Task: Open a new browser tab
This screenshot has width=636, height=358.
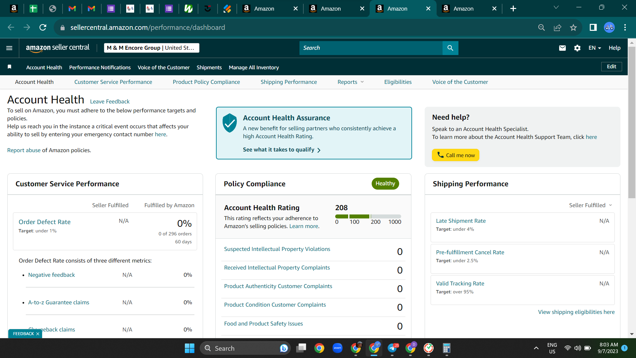Action: pyautogui.click(x=513, y=9)
